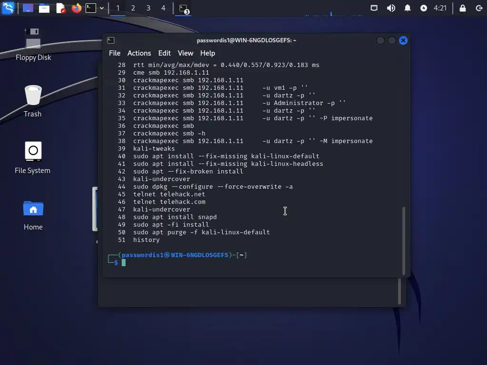Open the terminal Edit menu
The image size is (487, 365).
164,53
